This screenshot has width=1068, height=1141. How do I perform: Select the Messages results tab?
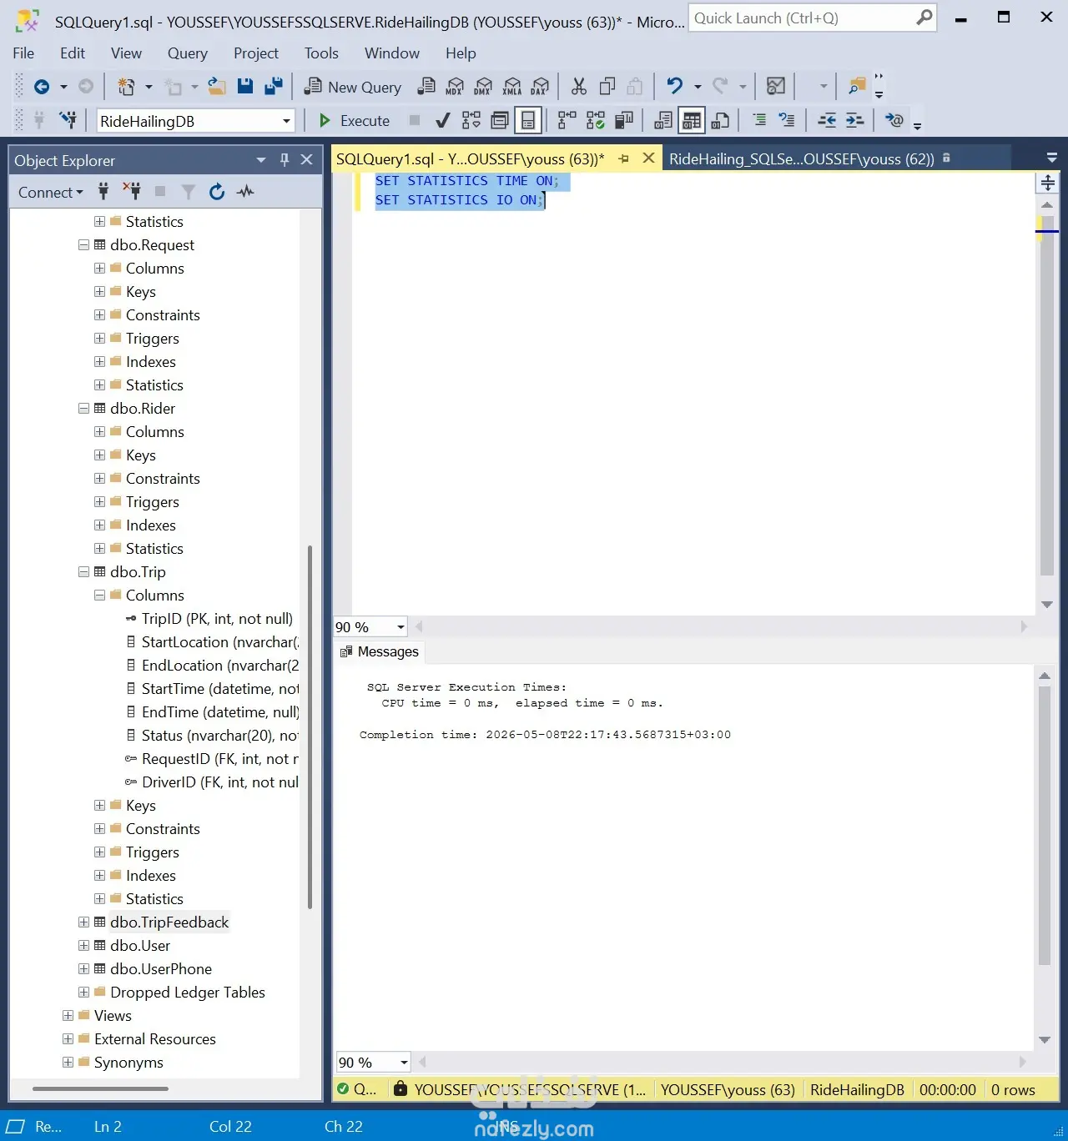point(380,651)
